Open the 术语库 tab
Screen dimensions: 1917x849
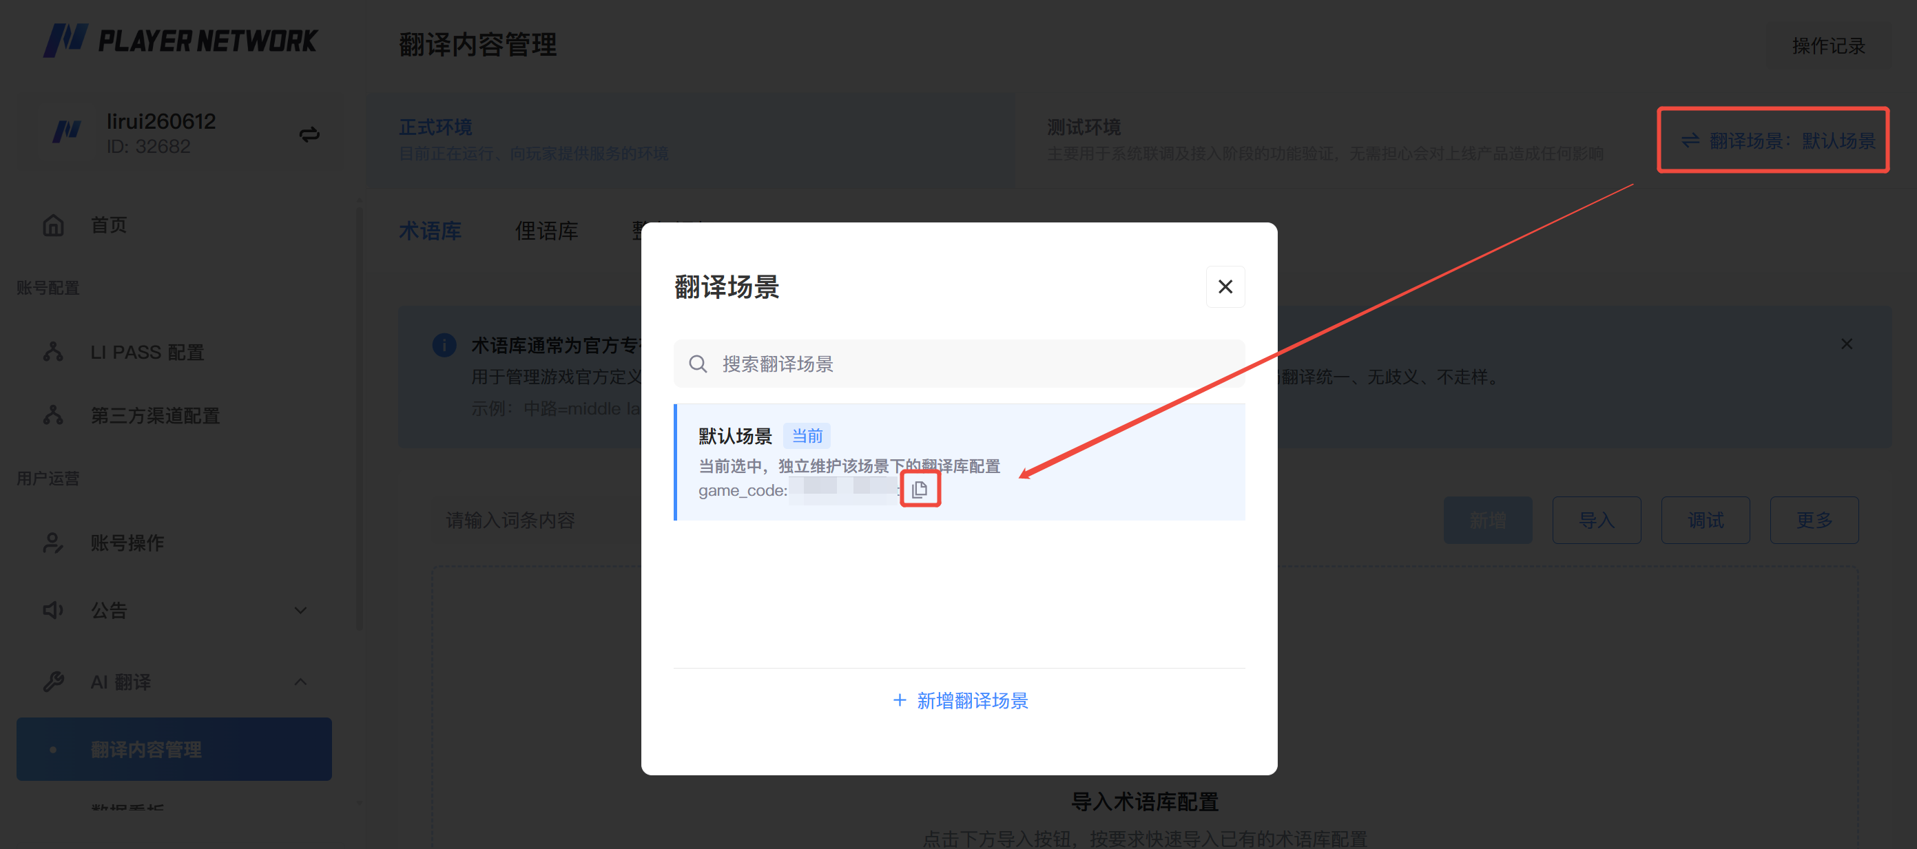click(x=430, y=231)
